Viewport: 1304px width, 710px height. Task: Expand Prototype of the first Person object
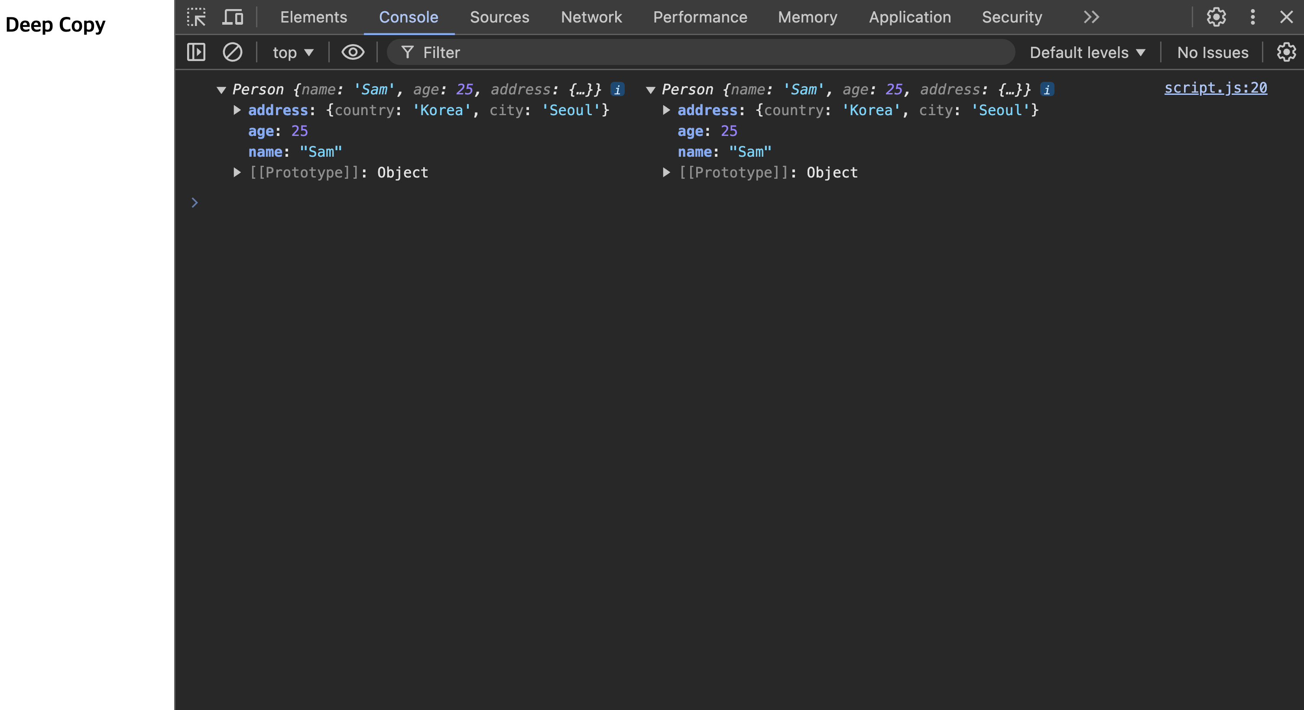(x=237, y=172)
